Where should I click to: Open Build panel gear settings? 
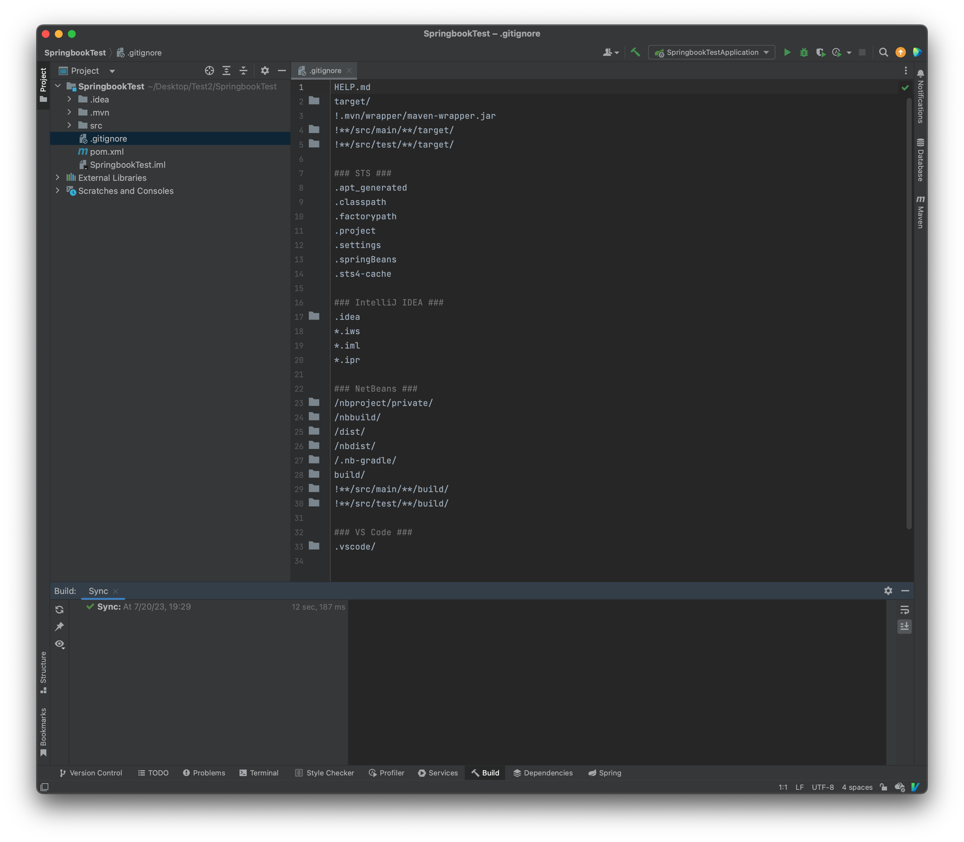point(888,591)
